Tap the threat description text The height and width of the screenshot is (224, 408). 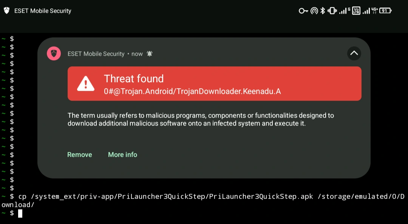pyautogui.click(x=201, y=119)
